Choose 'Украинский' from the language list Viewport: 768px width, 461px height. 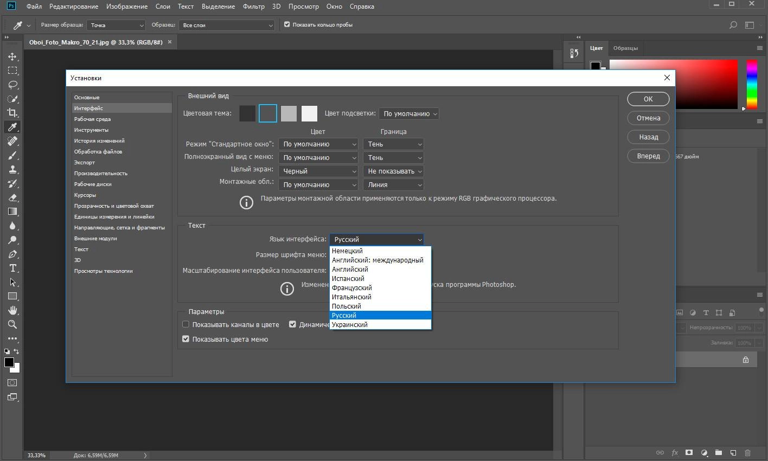(380, 324)
